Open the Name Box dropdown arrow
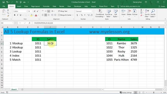Viewport: 167px width, 94px height. 13,23
